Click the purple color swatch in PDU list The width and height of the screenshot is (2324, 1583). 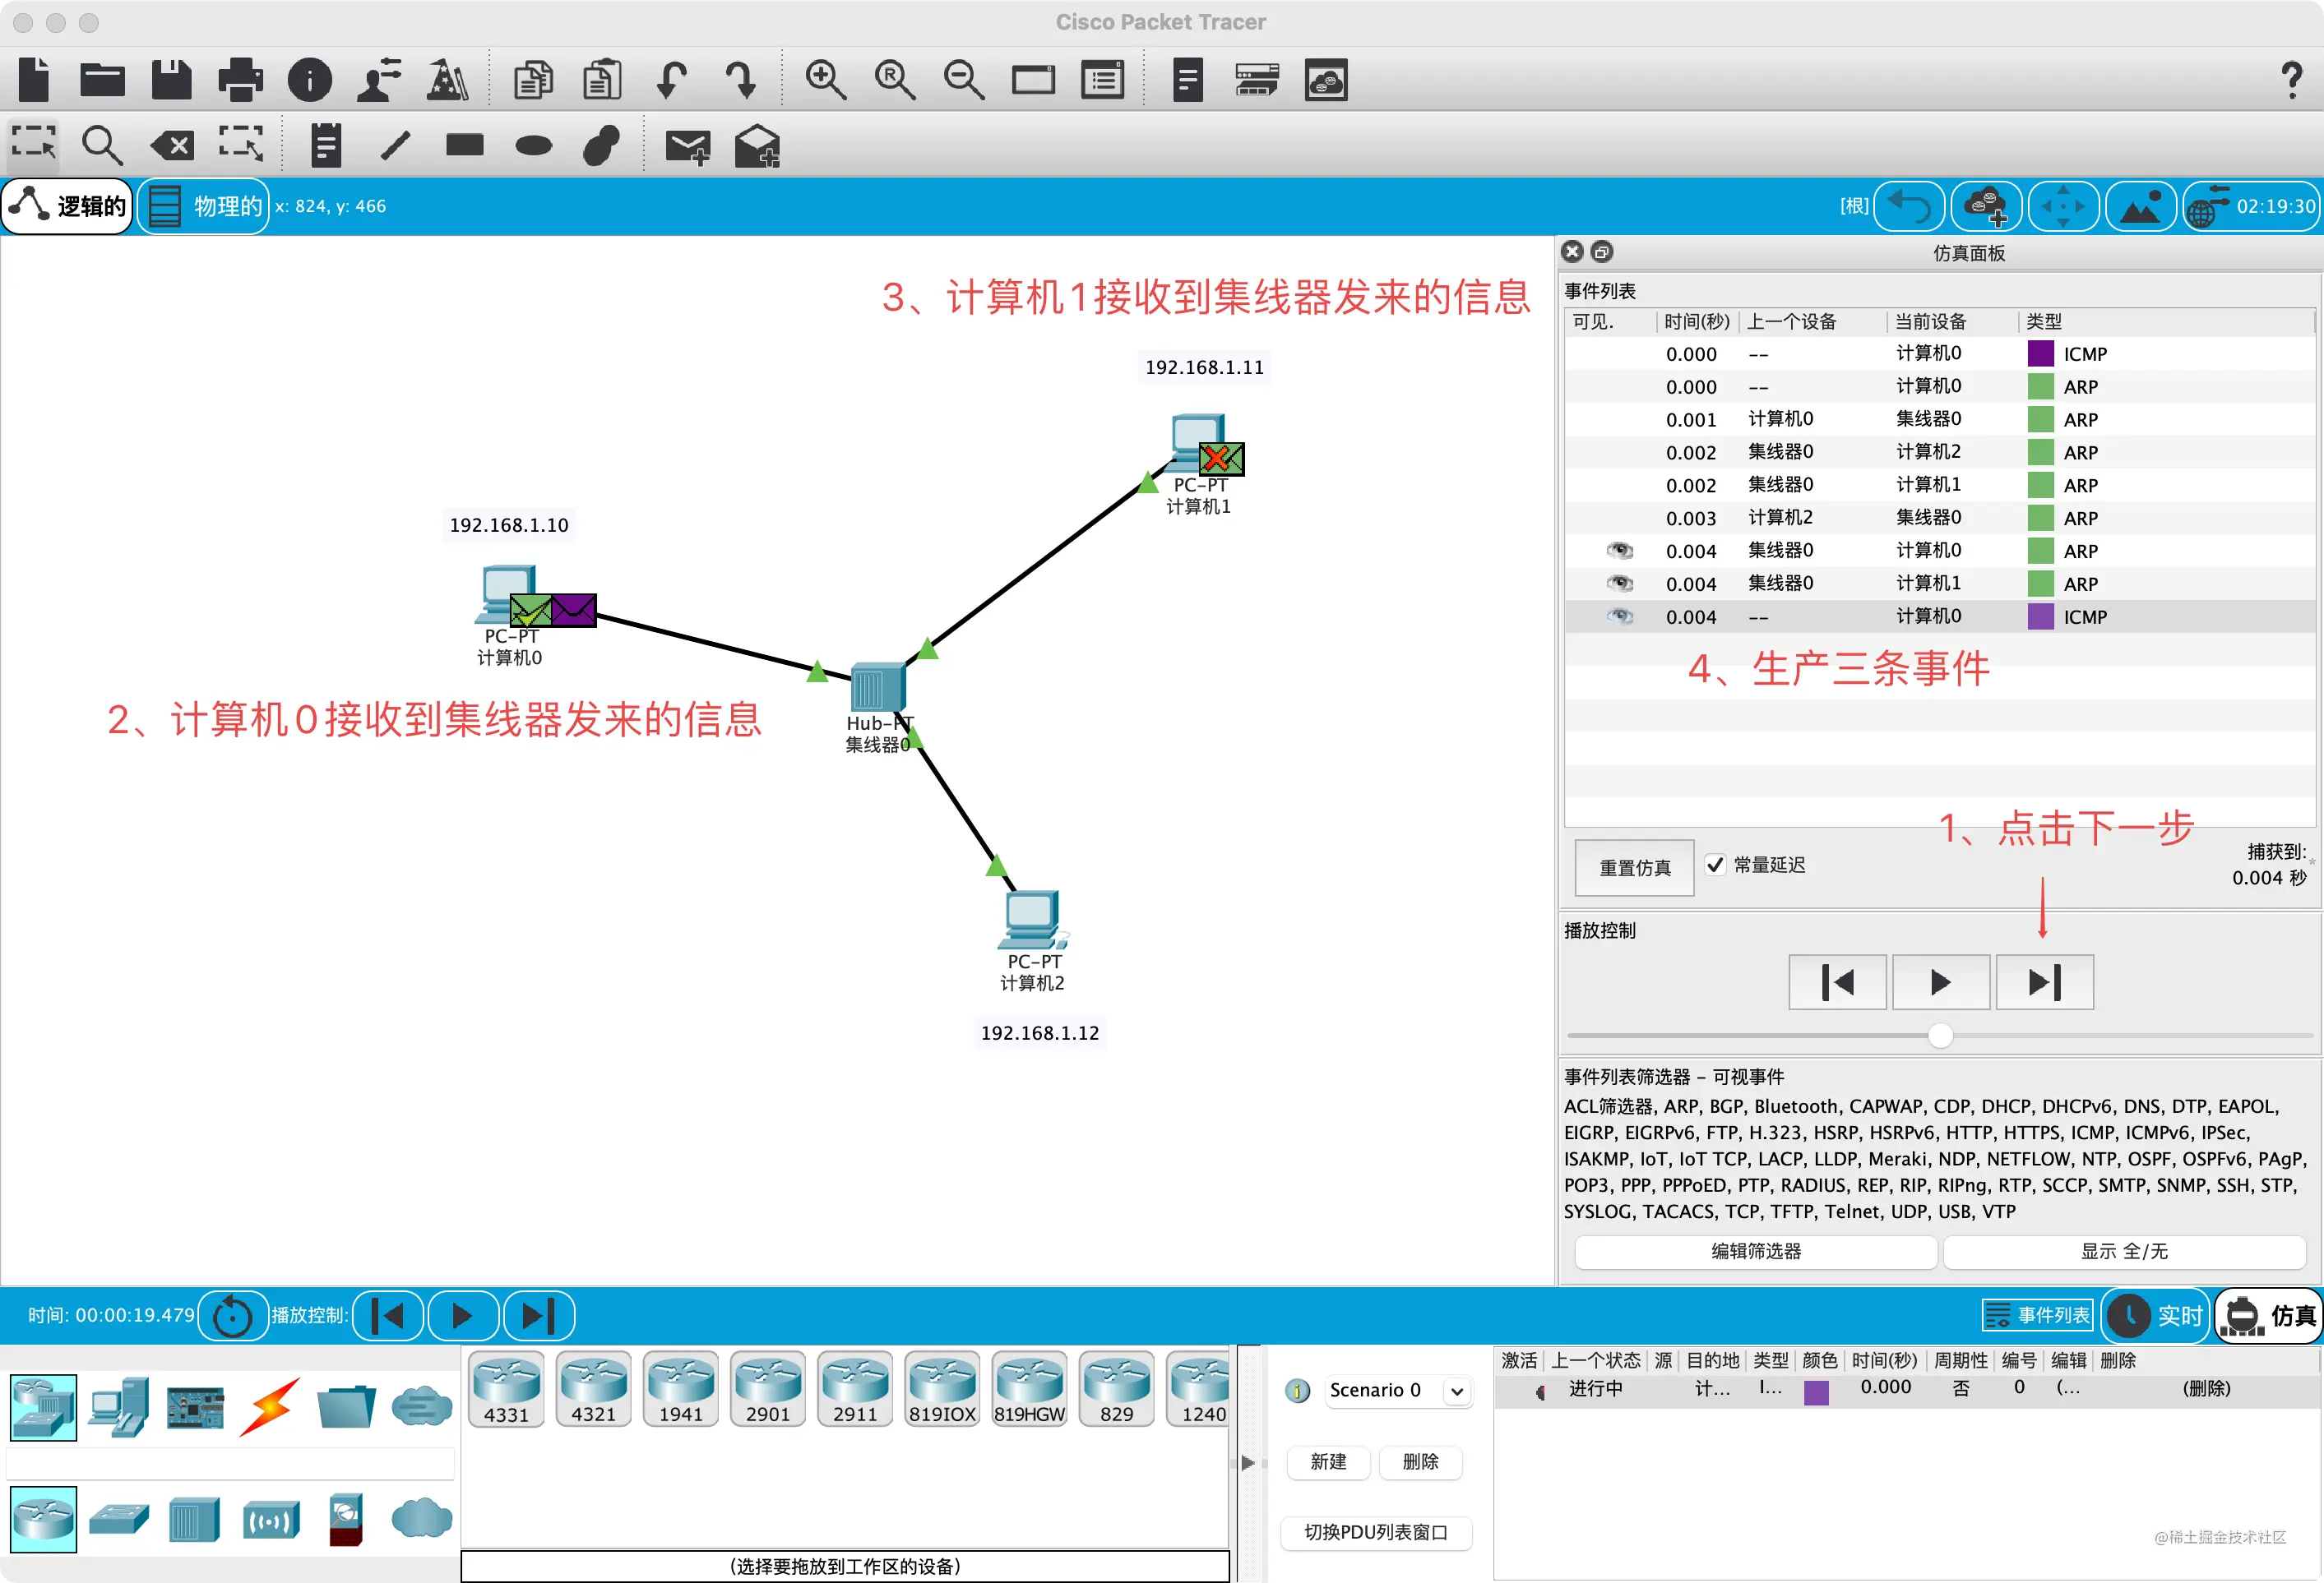1816,1391
